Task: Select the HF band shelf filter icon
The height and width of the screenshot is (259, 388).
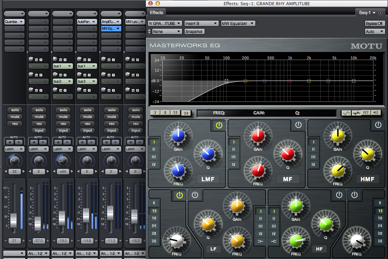Action: [274, 241]
